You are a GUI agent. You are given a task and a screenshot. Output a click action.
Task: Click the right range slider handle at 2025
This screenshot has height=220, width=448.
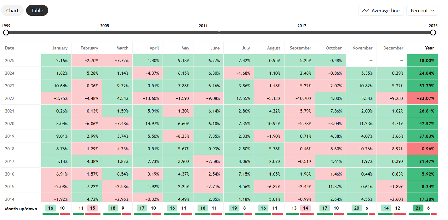pyautogui.click(x=433, y=32)
